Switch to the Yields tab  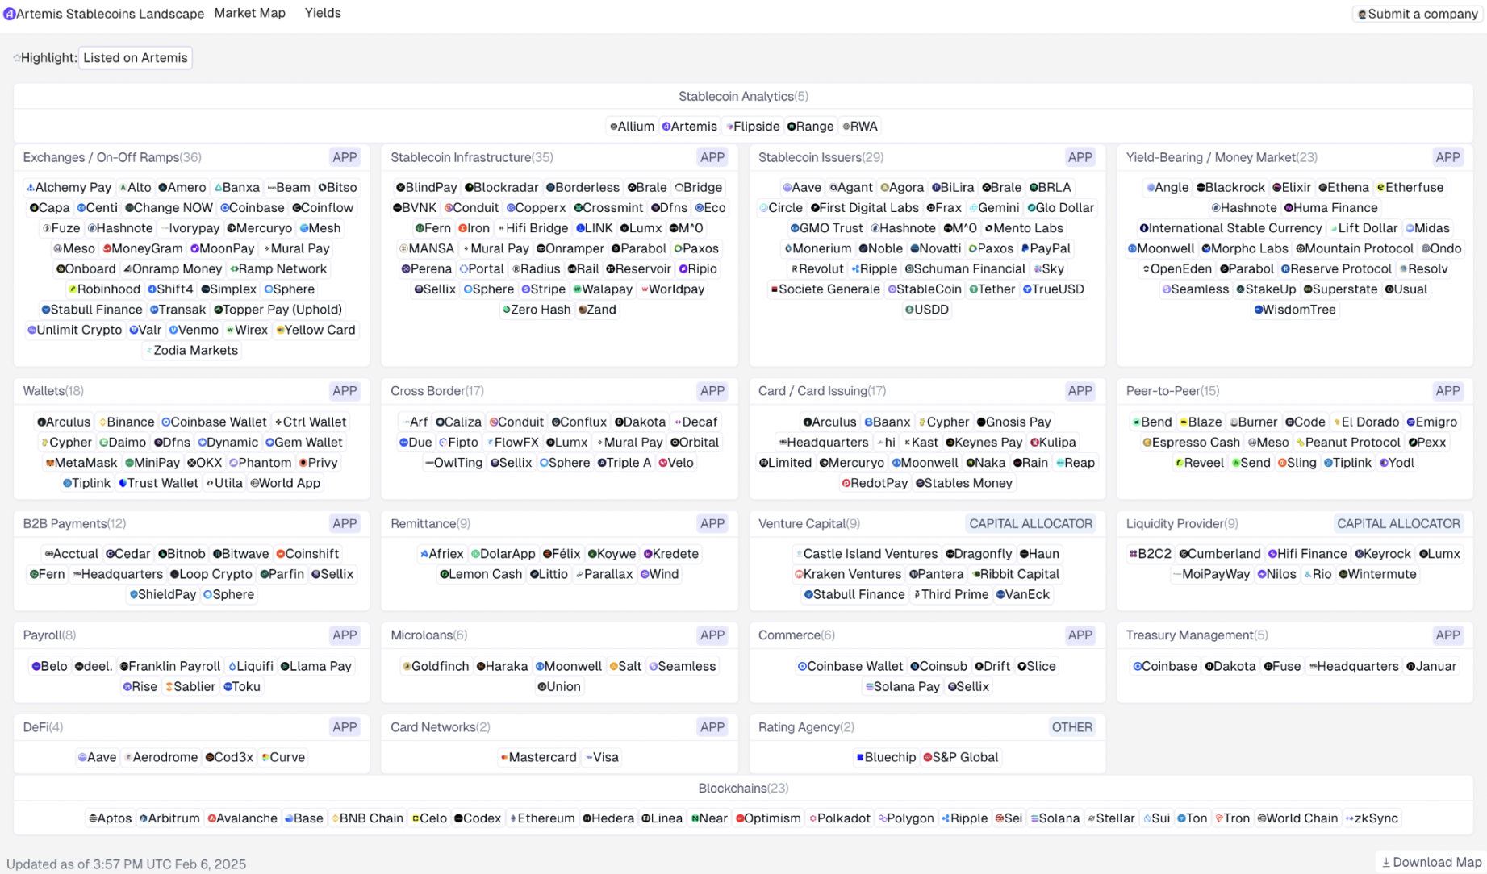point(323,13)
